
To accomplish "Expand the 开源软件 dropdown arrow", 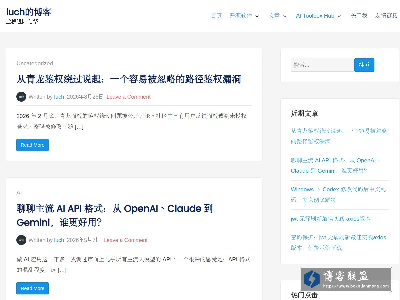I will pos(257,16).
